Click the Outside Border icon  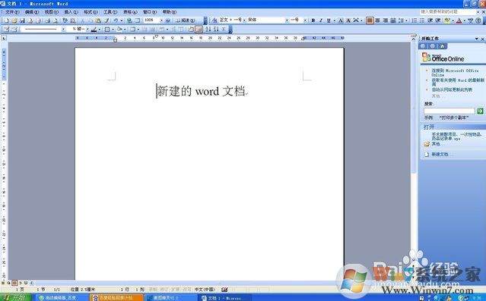click(x=107, y=30)
